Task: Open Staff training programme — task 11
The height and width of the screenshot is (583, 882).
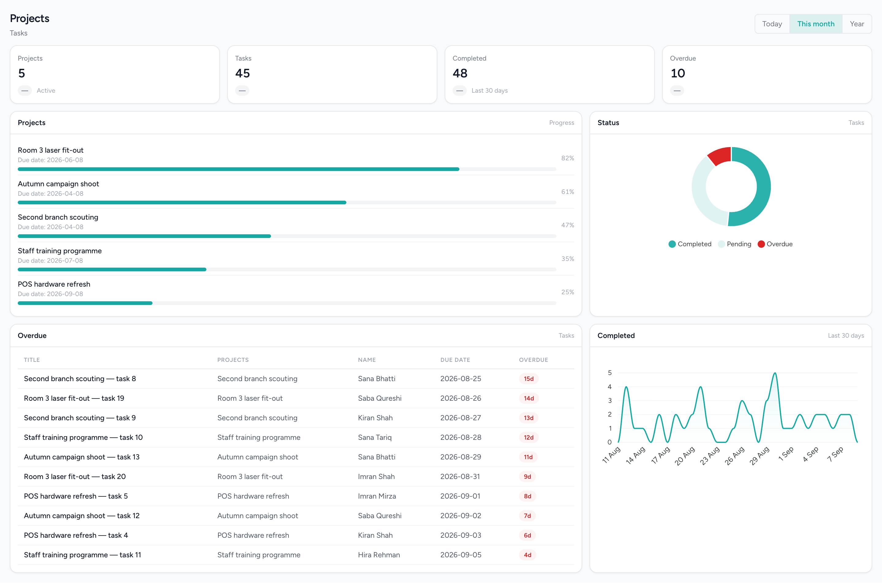Action: (x=83, y=555)
